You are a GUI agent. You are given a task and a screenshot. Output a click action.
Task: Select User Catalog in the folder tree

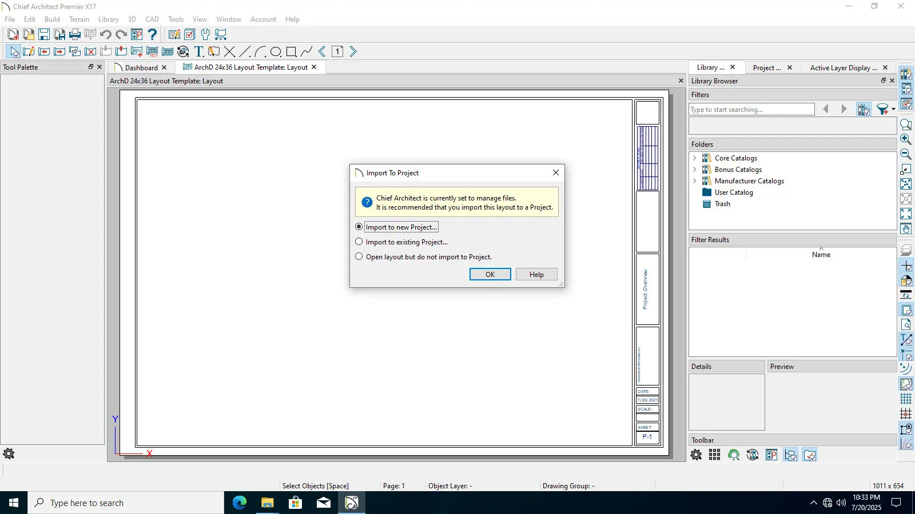point(734,192)
